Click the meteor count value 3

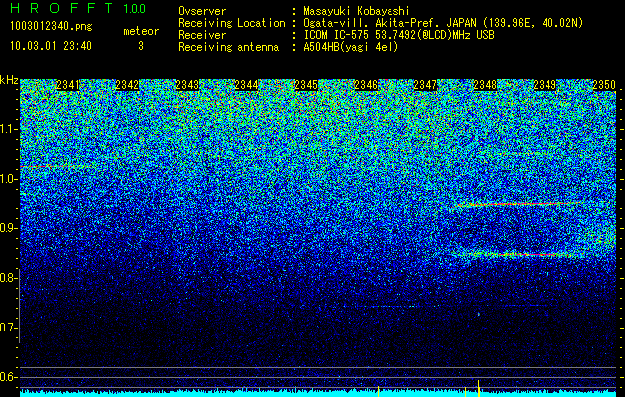[x=141, y=46]
